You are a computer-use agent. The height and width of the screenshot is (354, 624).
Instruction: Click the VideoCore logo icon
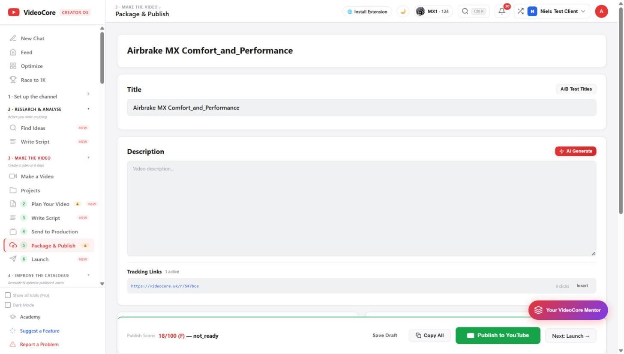pos(14,12)
